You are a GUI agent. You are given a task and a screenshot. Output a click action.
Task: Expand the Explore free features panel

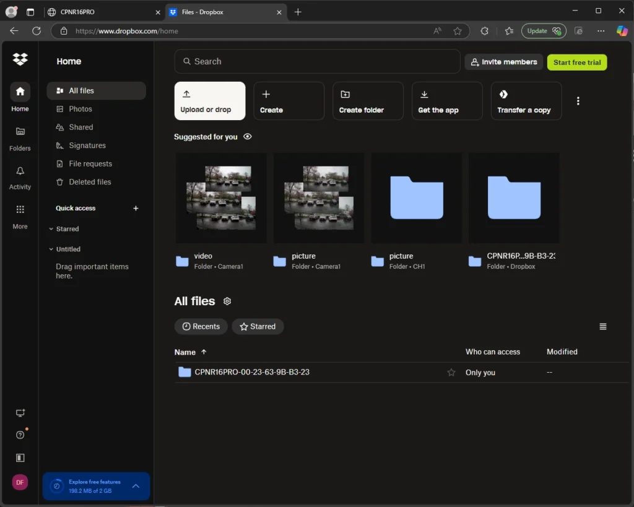pos(136,486)
